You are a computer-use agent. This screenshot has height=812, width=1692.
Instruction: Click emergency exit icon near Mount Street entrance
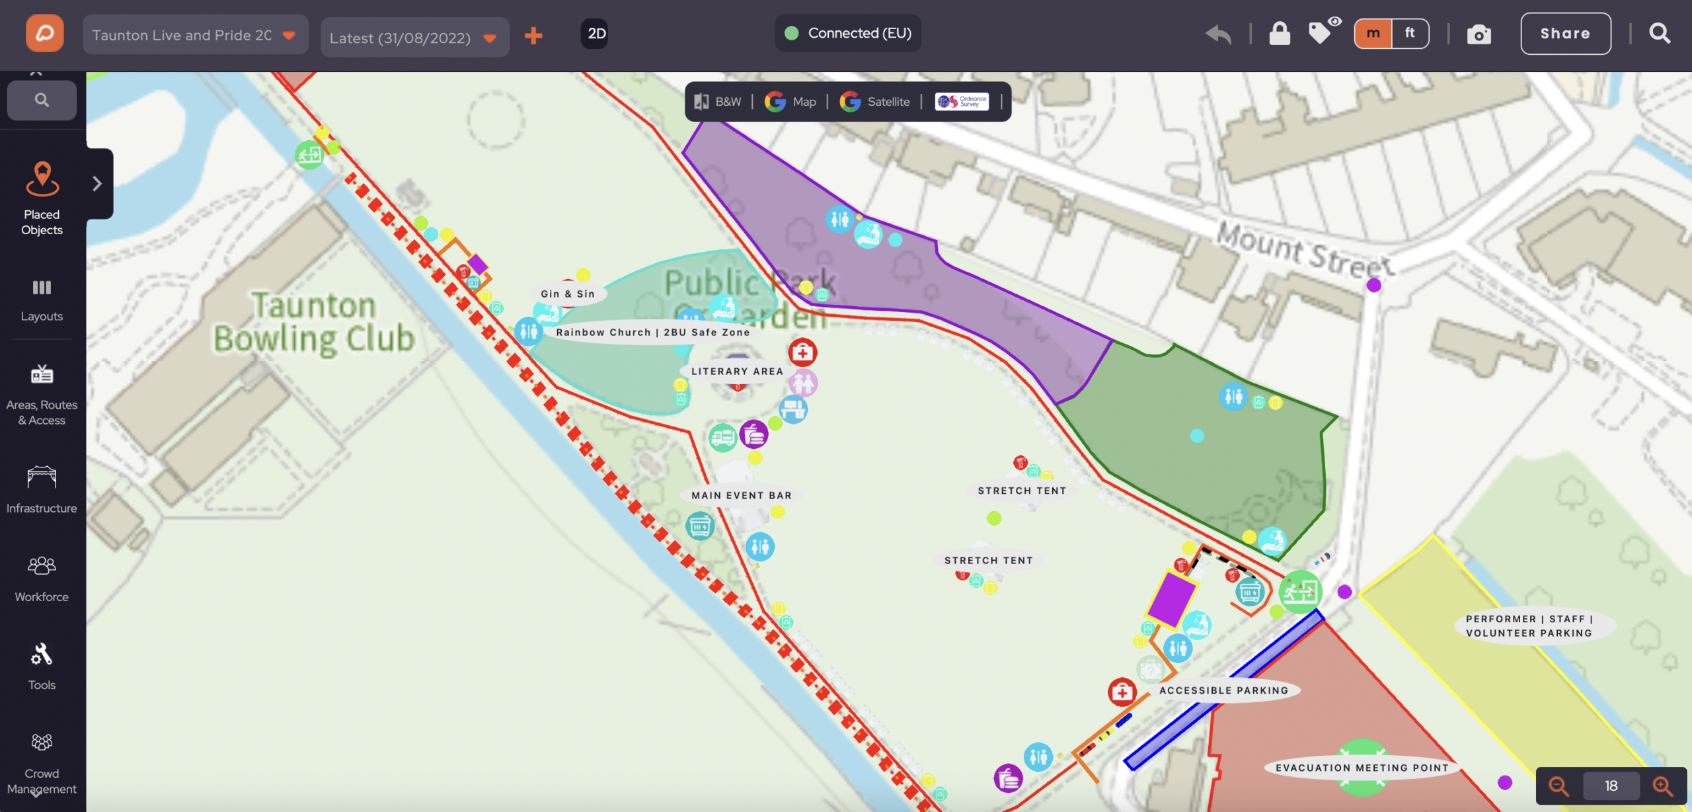(x=1300, y=592)
